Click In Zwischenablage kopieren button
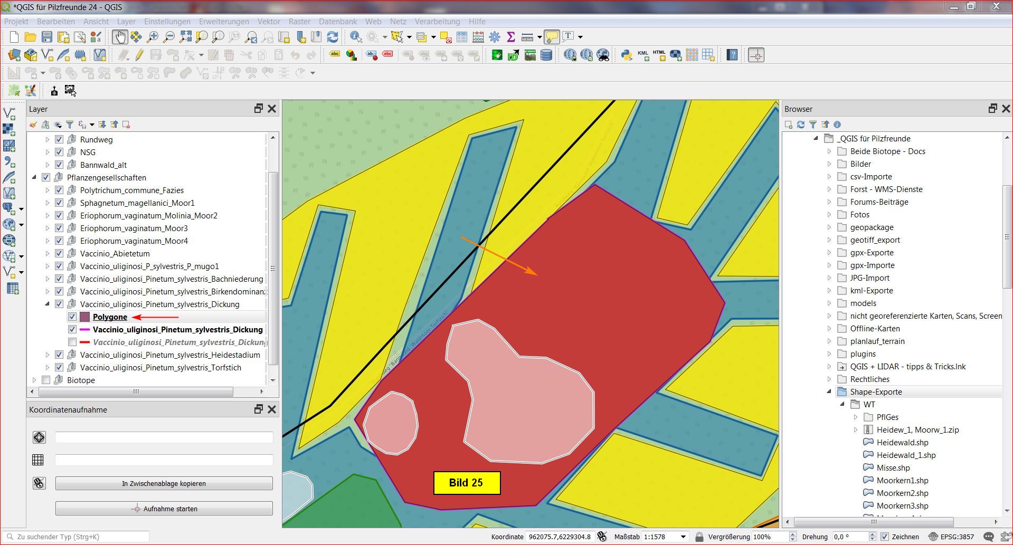Viewport: 1013px width, 545px height. 164,483
